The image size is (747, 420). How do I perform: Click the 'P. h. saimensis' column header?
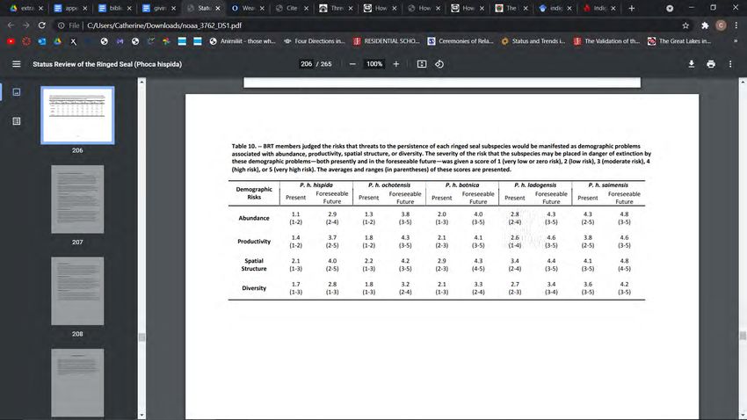pyautogui.click(x=608, y=185)
